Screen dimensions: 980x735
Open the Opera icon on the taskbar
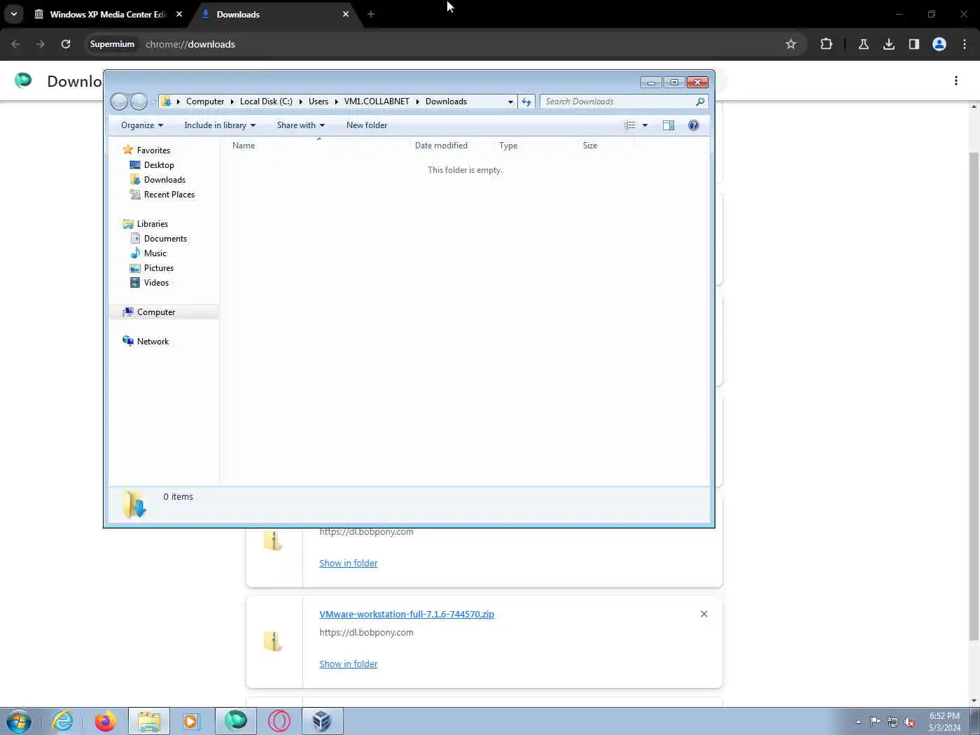point(279,721)
